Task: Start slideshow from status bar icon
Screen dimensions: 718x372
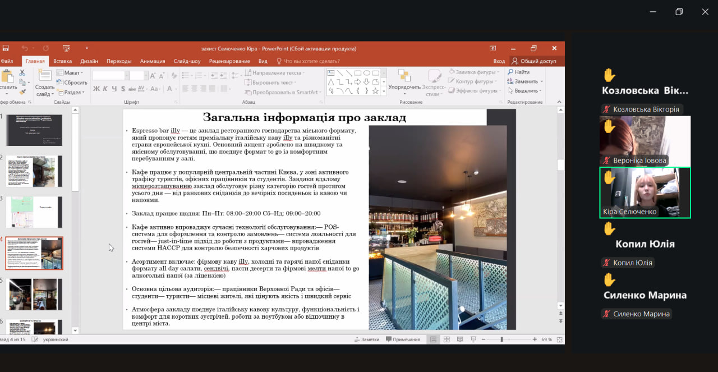Action: coord(473,339)
